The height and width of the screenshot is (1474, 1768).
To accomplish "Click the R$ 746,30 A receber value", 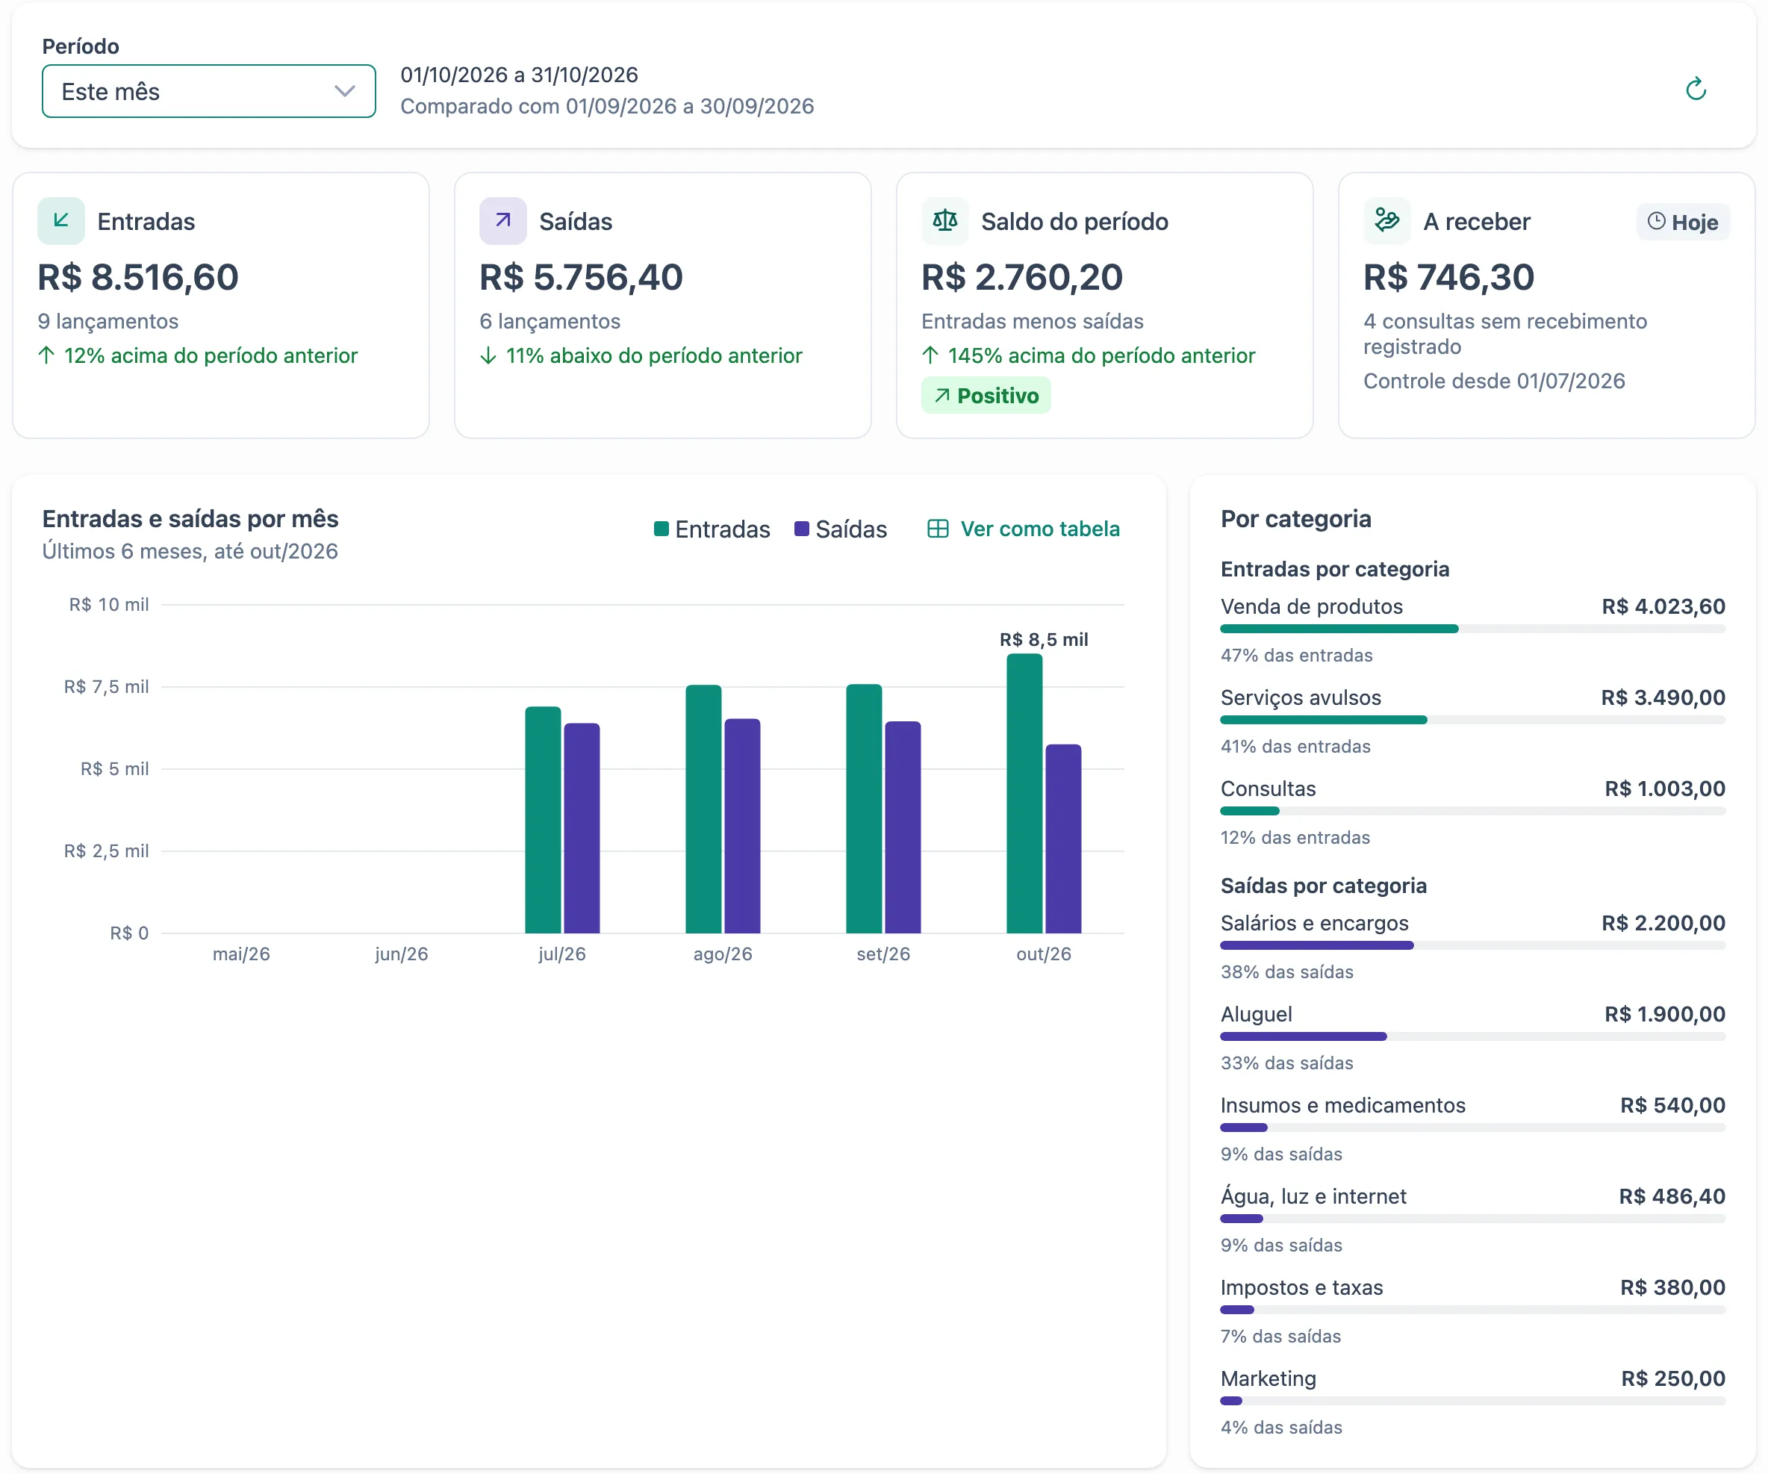I will 1449,277.
